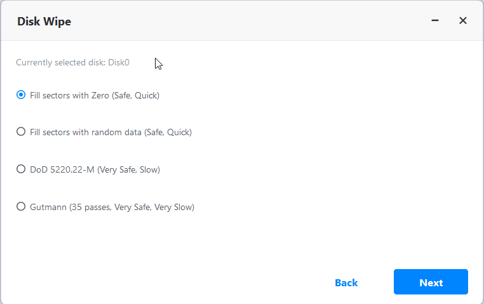Minimize the Disk Wipe window
The height and width of the screenshot is (304, 484).
click(435, 20)
